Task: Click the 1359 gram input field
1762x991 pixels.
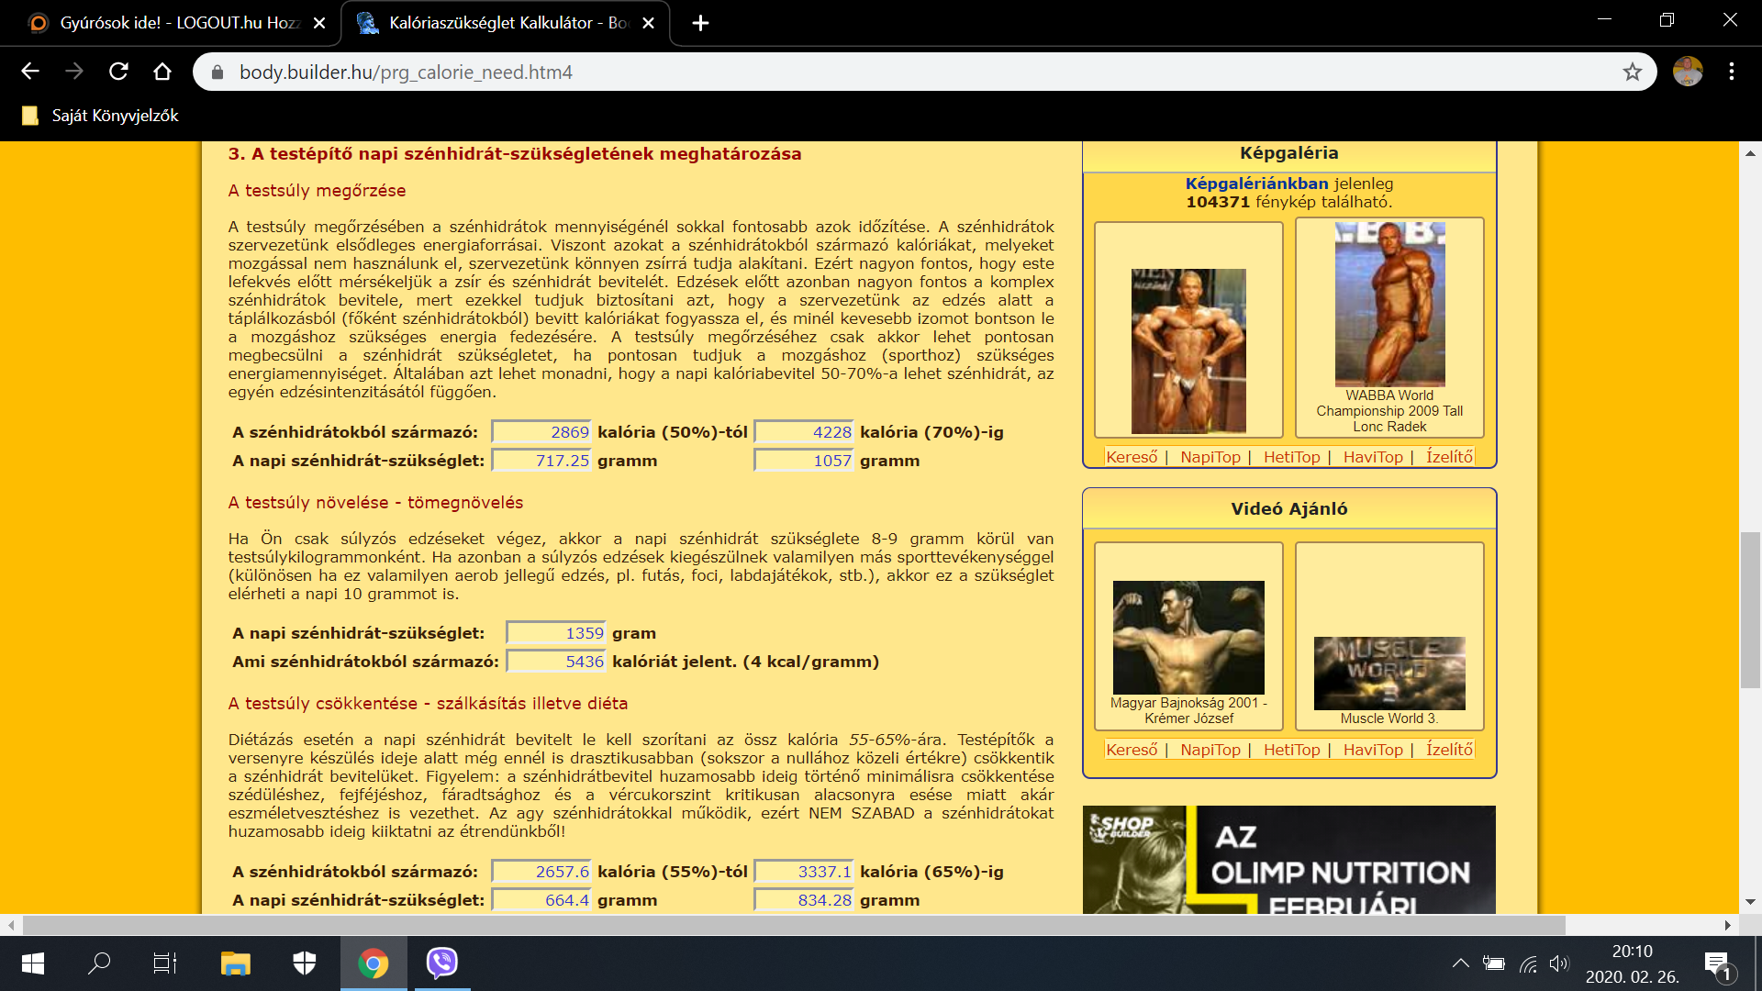Action: point(556,633)
